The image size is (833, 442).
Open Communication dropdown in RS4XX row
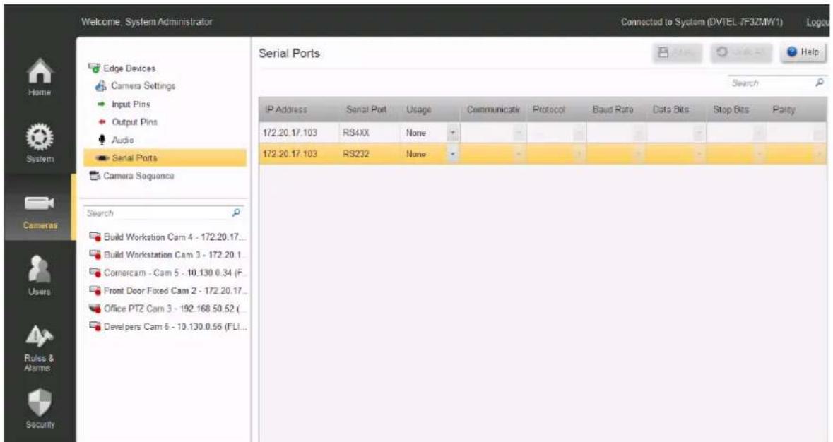pos(519,133)
